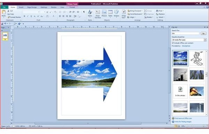Select the Format Painter tool
Screen dimensions: 209x134
click(x=14, y=17)
